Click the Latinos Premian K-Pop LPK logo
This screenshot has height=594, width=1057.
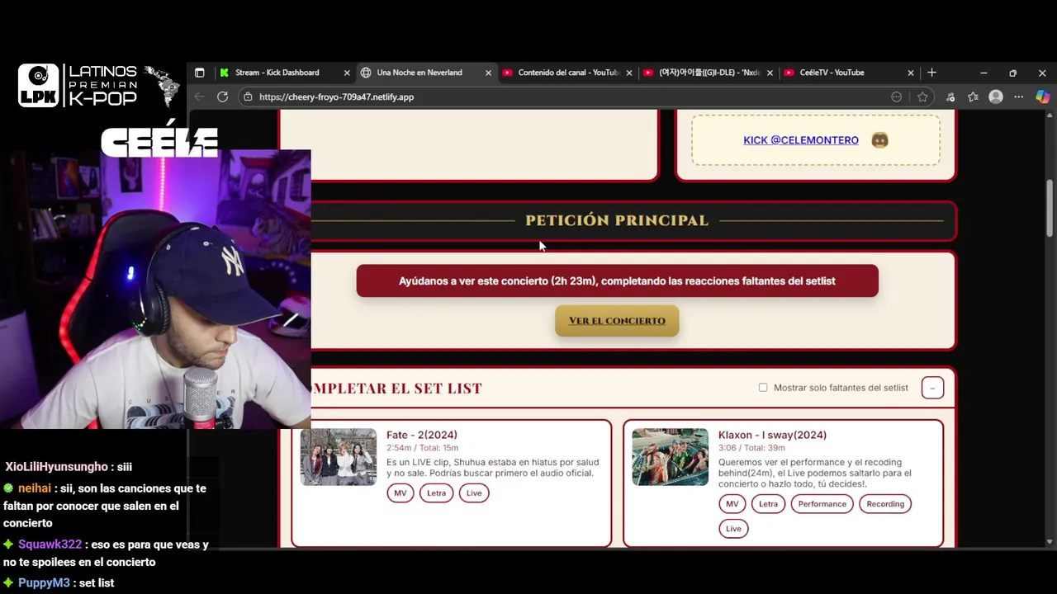point(99,85)
